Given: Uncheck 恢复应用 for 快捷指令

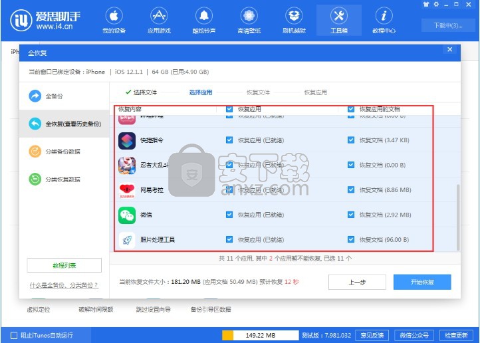Looking at the screenshot, I should pyautogui.click(x=229, y=140).
